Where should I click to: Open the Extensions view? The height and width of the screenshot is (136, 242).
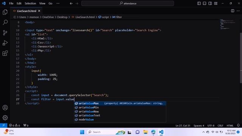[x=5, y=53]
